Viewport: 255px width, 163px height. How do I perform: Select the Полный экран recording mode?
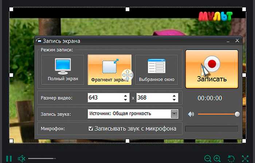[63, 70]
